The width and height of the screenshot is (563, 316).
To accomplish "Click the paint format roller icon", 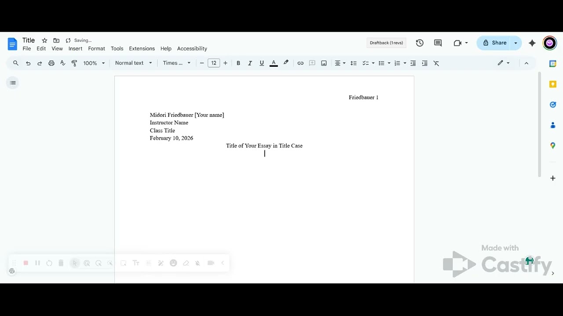I will click(x=74, y=63).
